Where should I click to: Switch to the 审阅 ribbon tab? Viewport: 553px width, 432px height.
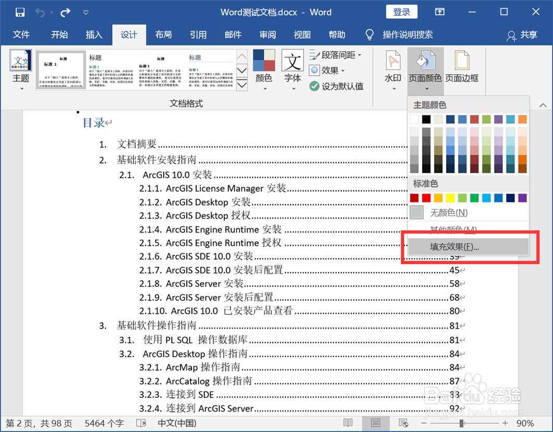point(268,34)
